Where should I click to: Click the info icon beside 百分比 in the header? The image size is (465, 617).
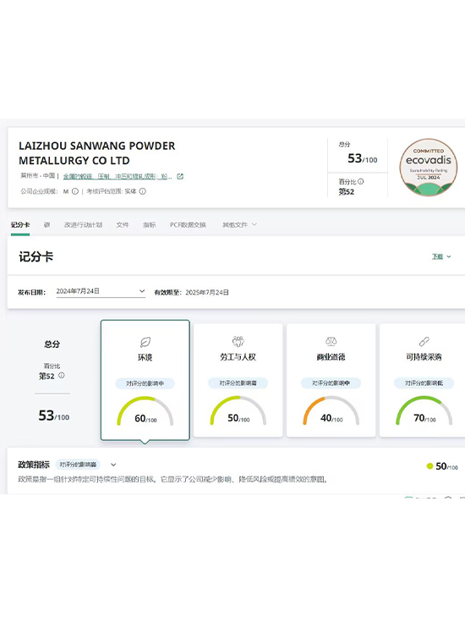point(361,181)
